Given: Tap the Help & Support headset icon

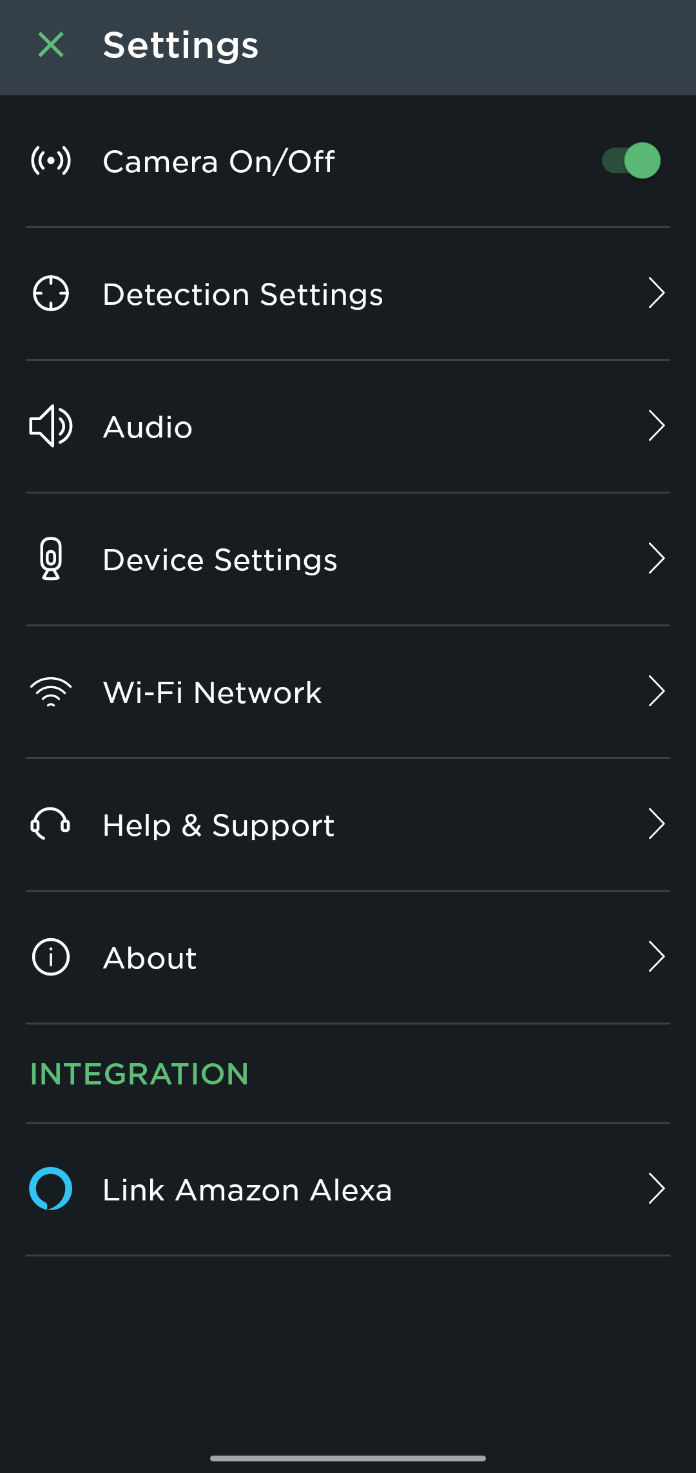Looking at the screenshot, I should [x=51, y=824].
